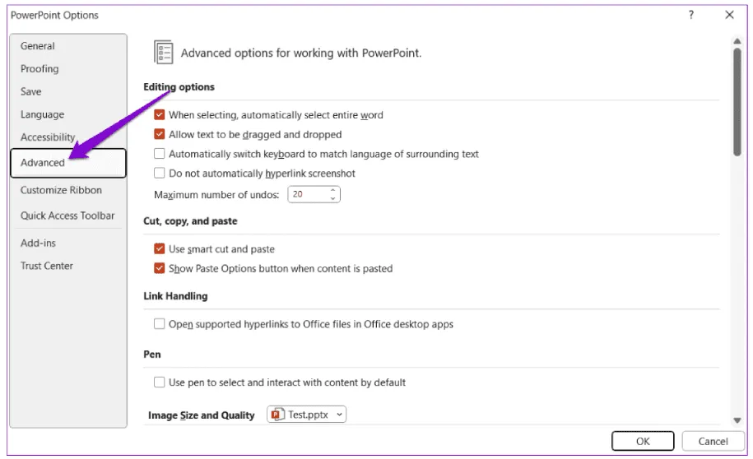
Task: Click the Test.pptx PowerPoint file icon
Action: (x=277, y=415)
